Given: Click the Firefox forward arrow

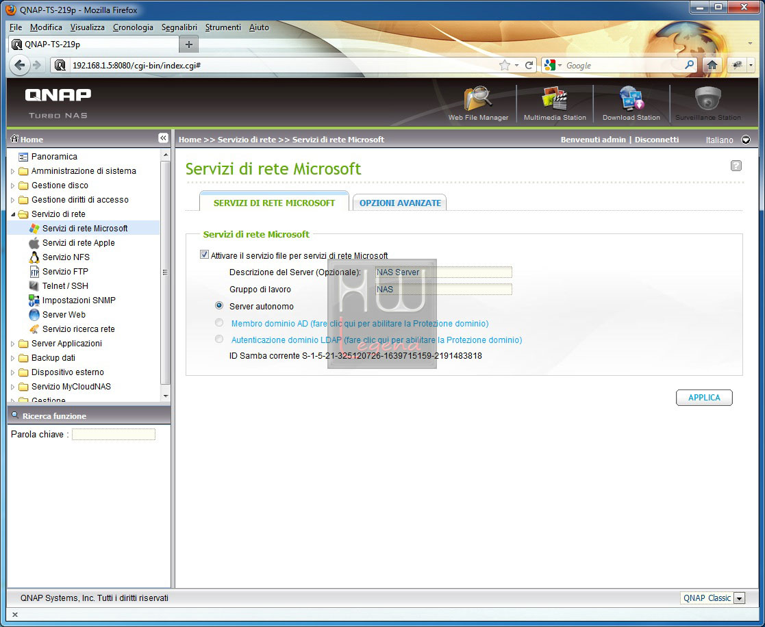Looking at the screenshot, I should [36, 65].
